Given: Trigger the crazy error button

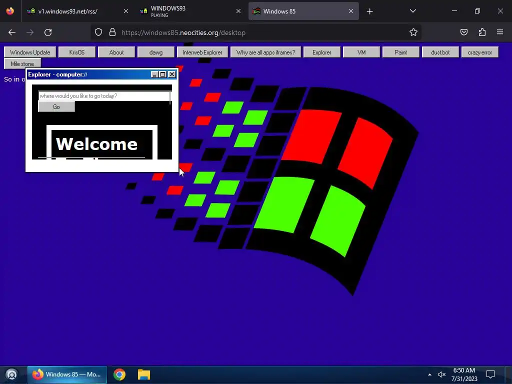Looking at the screenshot, I should tap(479, 52).
